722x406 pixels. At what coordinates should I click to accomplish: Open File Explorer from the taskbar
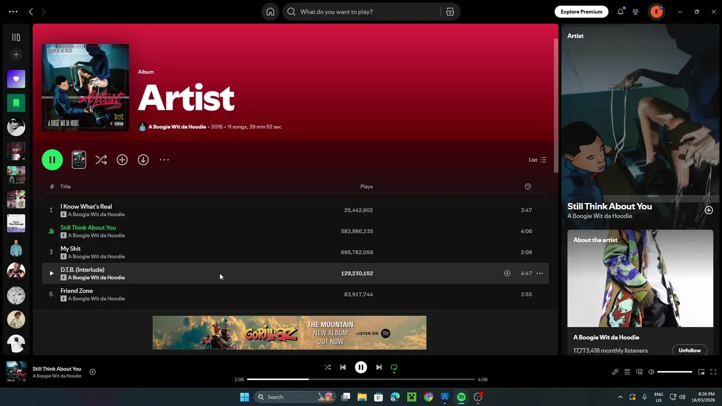(x=362, y=397)
